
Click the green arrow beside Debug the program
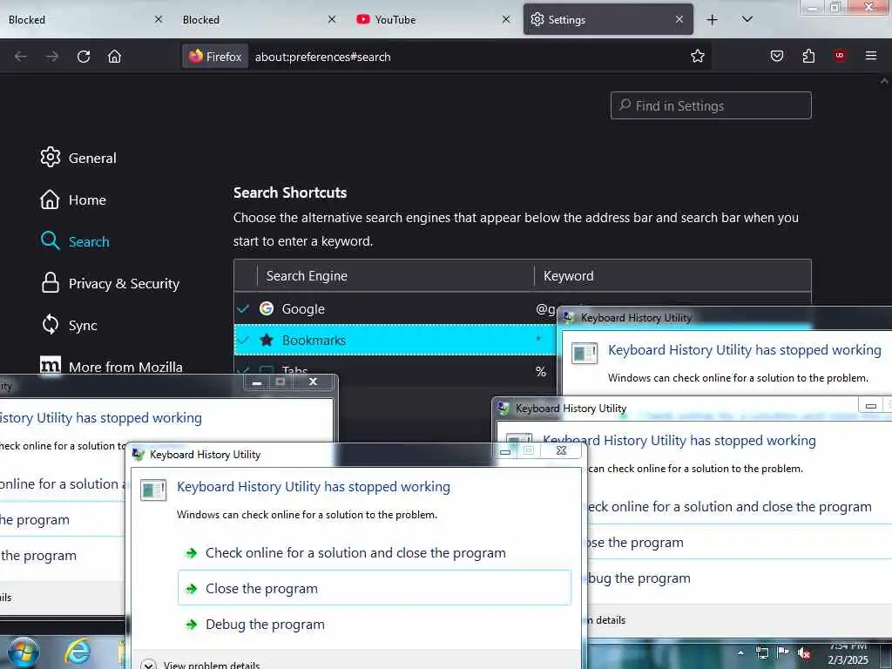[192, 625]
